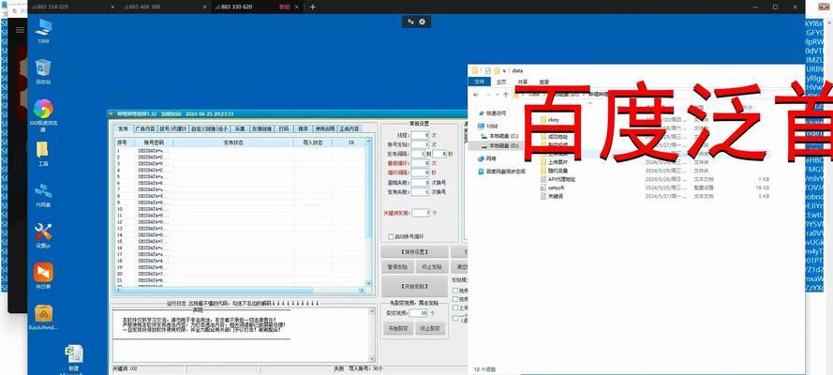Launch the 设置ip tool icon
Screen dimensions: 833x375
(43, 235)
